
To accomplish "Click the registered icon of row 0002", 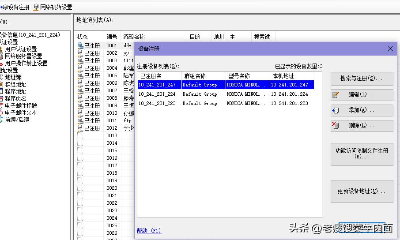I will point(80,53).
